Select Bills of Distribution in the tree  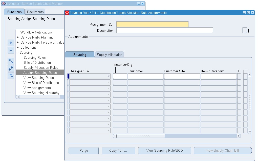point(37,63)
